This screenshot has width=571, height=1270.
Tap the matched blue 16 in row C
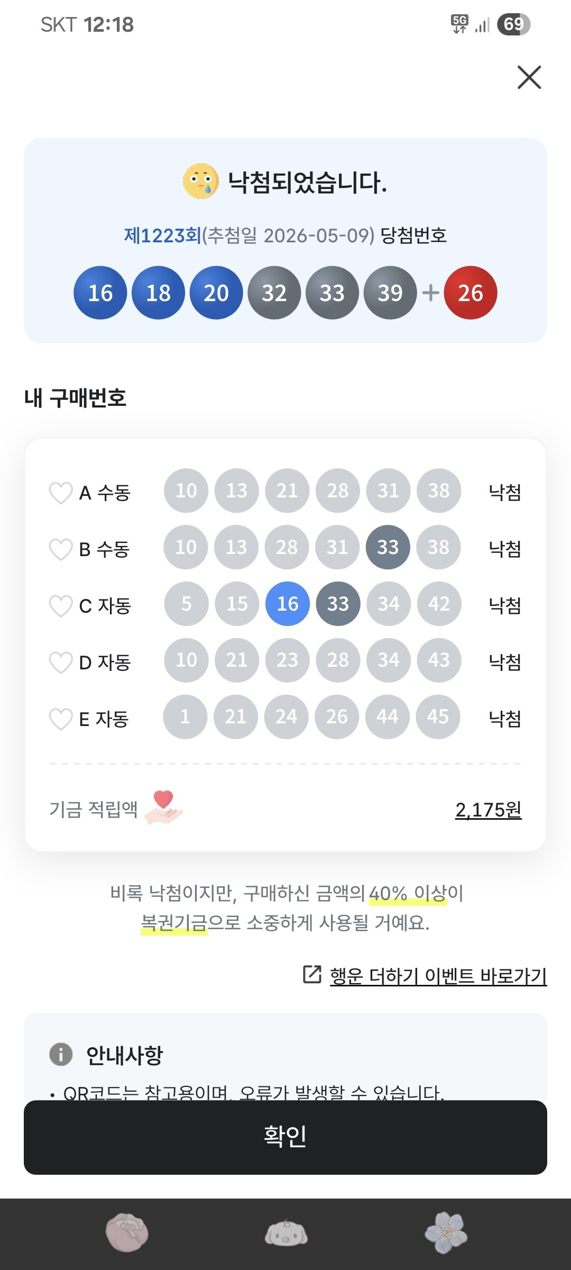click(288, 604)
